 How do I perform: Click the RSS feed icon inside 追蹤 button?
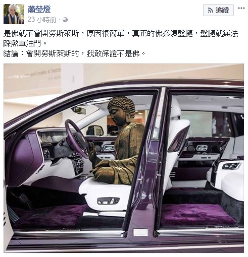pyautogui.click(x=211, y=11)
